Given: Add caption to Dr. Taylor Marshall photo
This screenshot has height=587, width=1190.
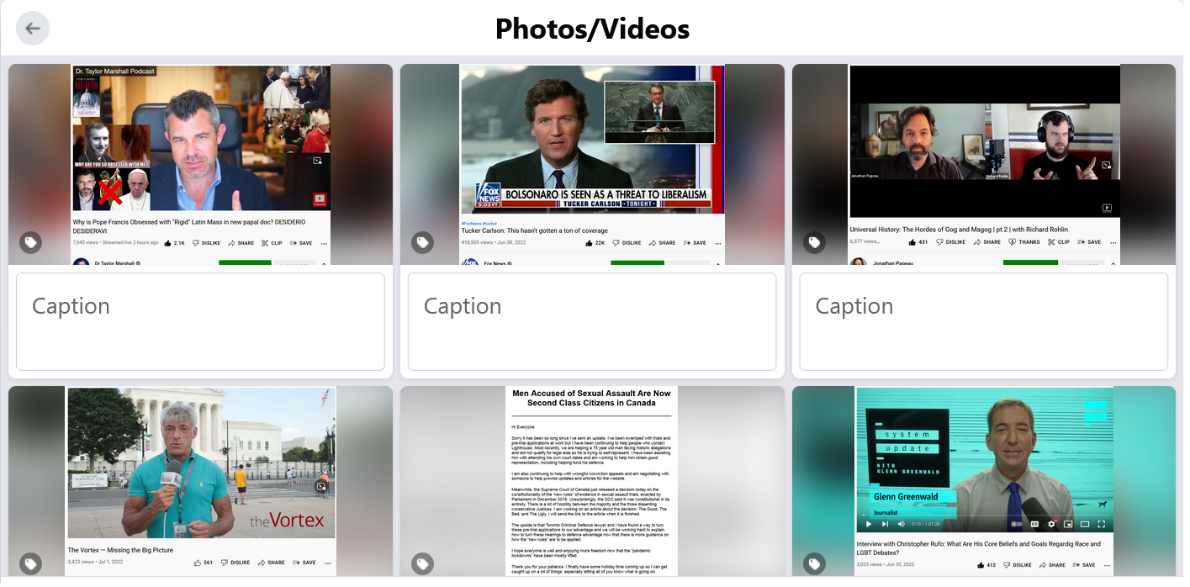Looking at the screenshot, I should [x=200, y=321].
